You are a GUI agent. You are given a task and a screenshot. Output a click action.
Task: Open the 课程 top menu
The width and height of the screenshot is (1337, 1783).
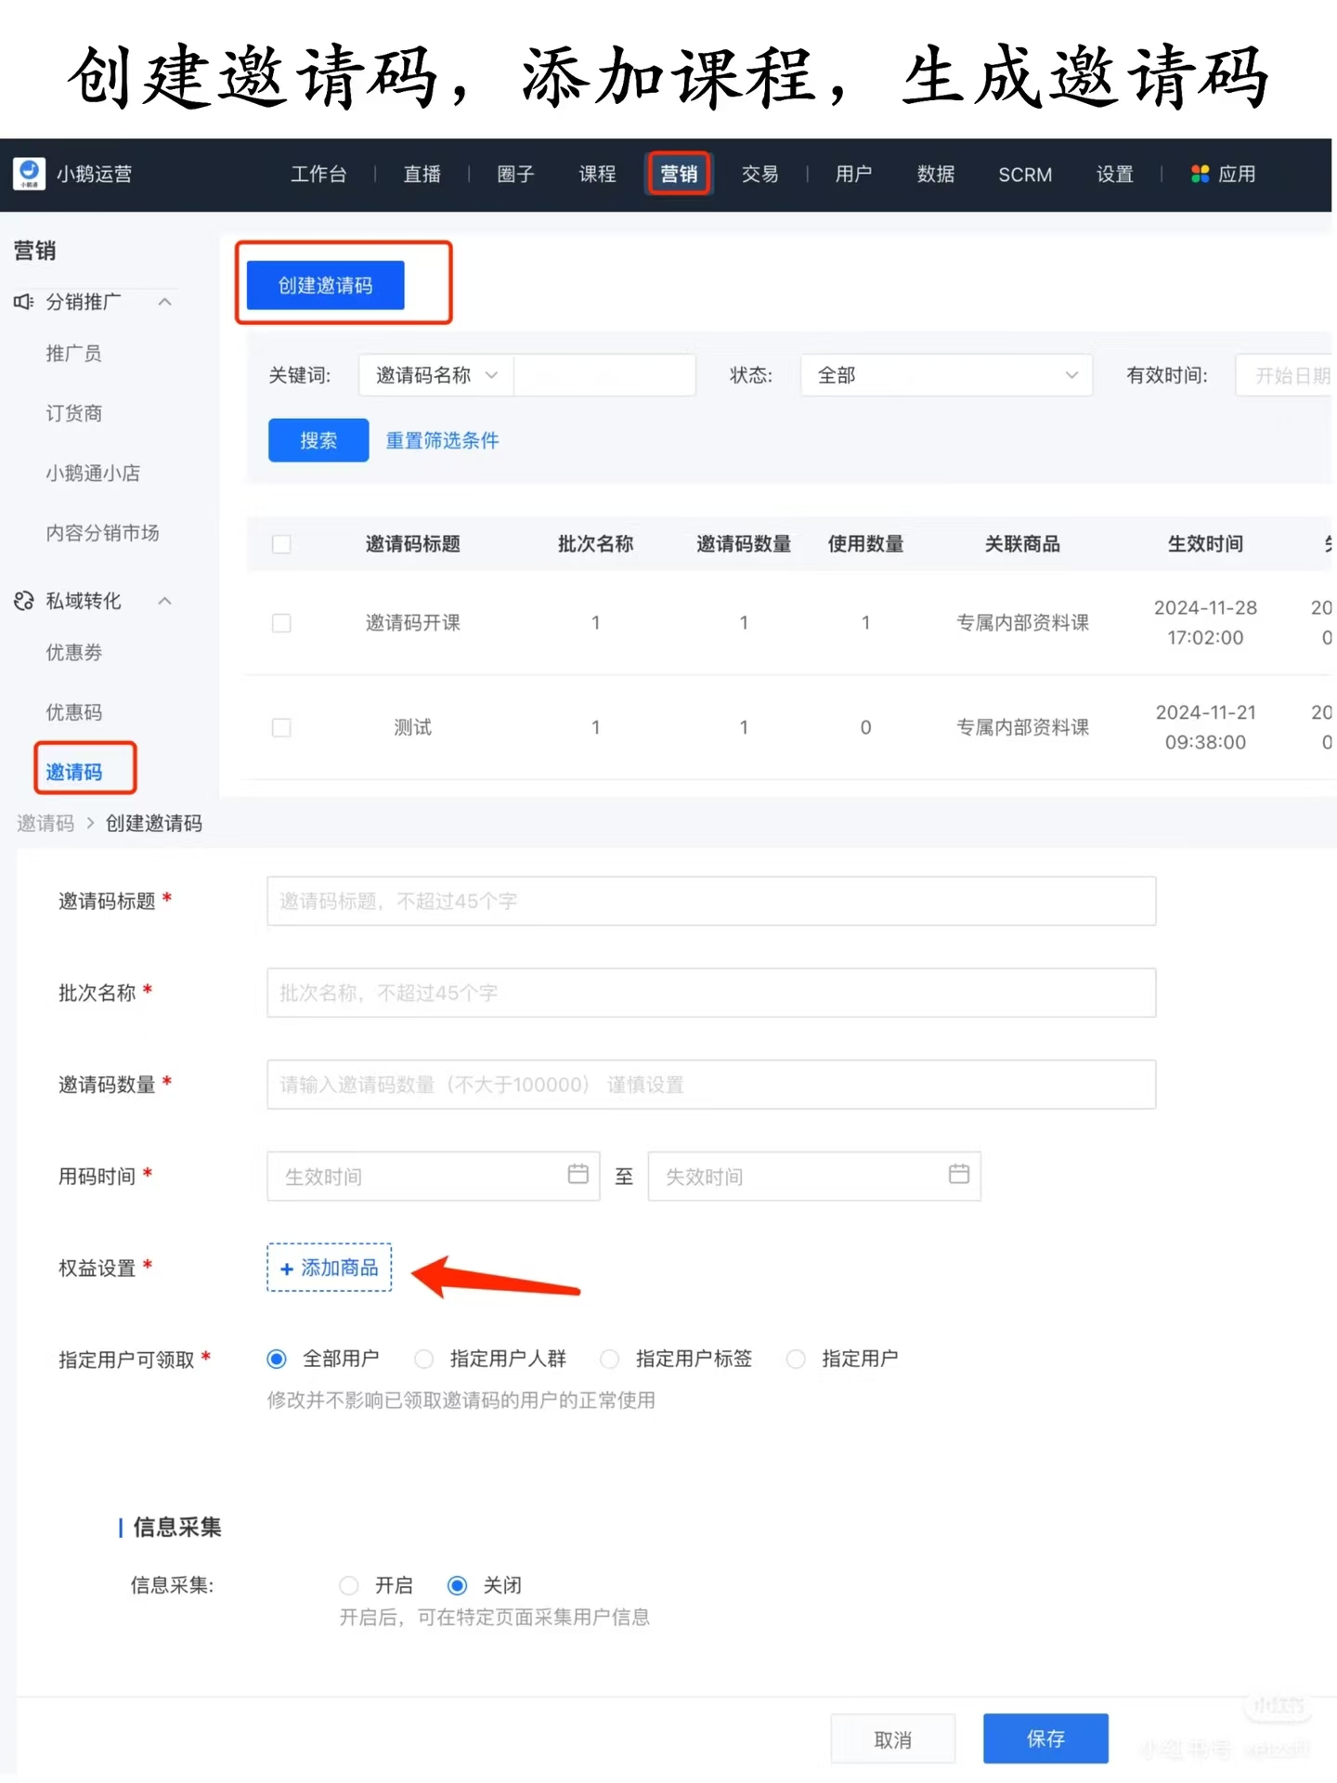[x=597, y=175]
